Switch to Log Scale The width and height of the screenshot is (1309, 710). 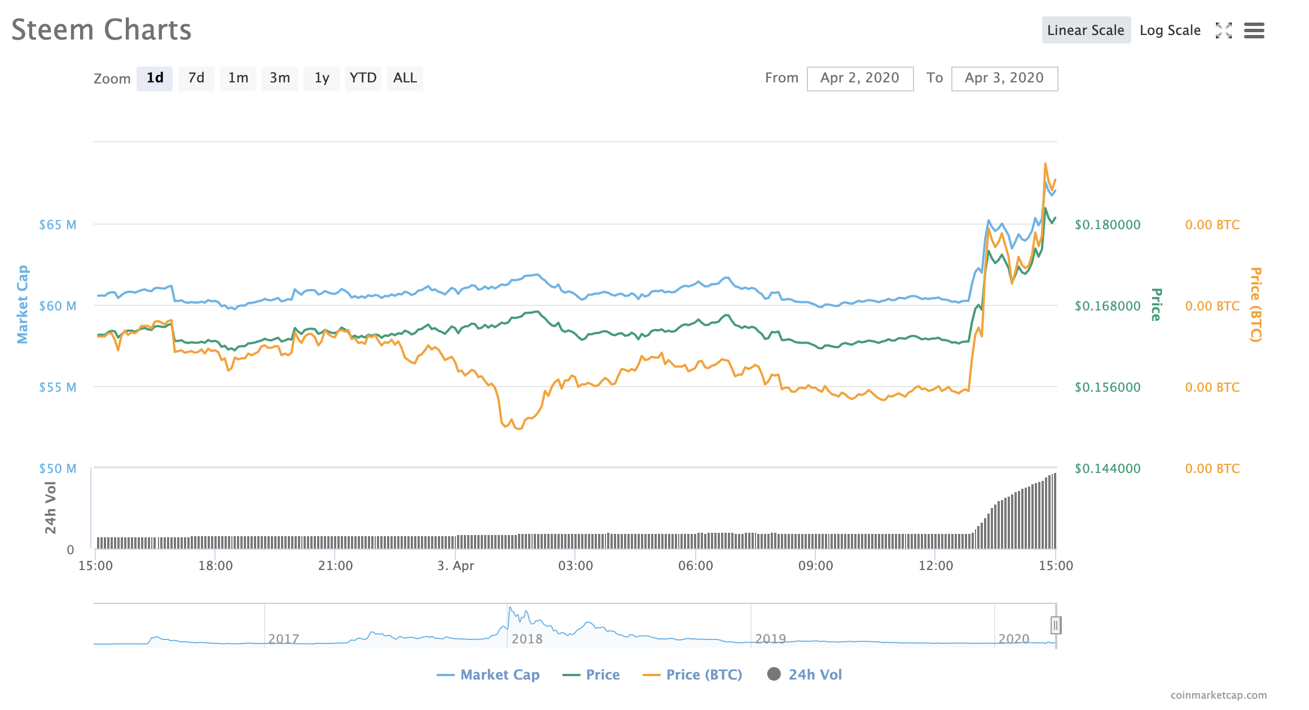click(x=1170, y=30)
